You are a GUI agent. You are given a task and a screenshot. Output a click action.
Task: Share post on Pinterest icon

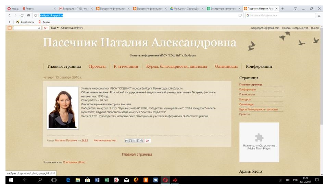pyautogui.click(x=141, y=141)
